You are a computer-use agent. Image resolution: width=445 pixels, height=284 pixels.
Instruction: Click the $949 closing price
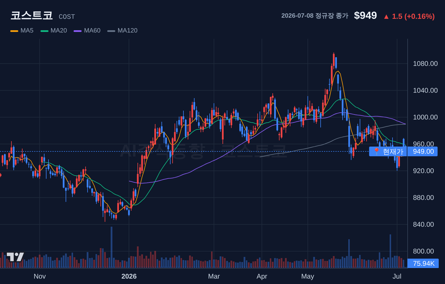tap(365, 15)
